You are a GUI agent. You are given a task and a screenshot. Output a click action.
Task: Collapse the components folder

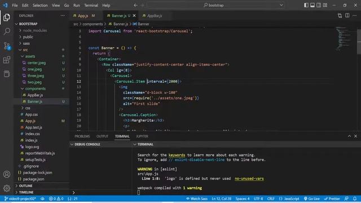tap(41, 89)
